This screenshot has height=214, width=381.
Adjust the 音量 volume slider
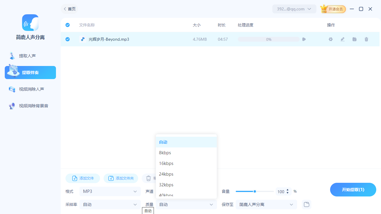point(254,191)
